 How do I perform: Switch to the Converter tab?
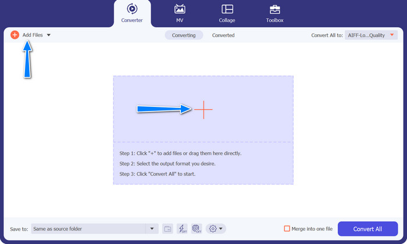coord(132,13)
